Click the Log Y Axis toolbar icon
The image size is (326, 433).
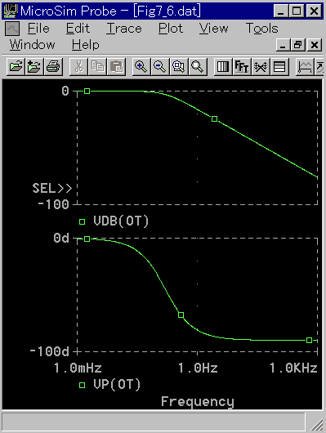click(279, 66)
